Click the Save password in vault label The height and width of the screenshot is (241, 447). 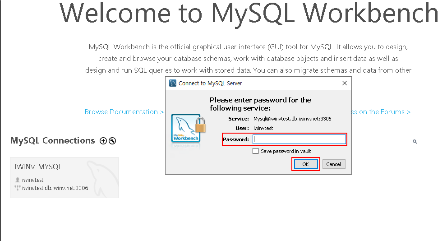point(286,151)
